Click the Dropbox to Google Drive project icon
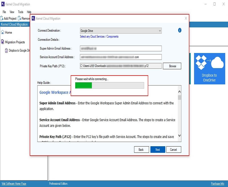 point(6,50)
